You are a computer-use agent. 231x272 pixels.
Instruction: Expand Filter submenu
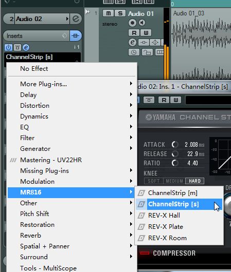coord(72,138)
